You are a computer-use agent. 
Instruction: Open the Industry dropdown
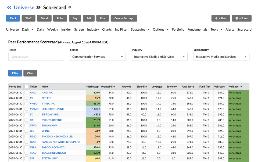click(160, 57)
